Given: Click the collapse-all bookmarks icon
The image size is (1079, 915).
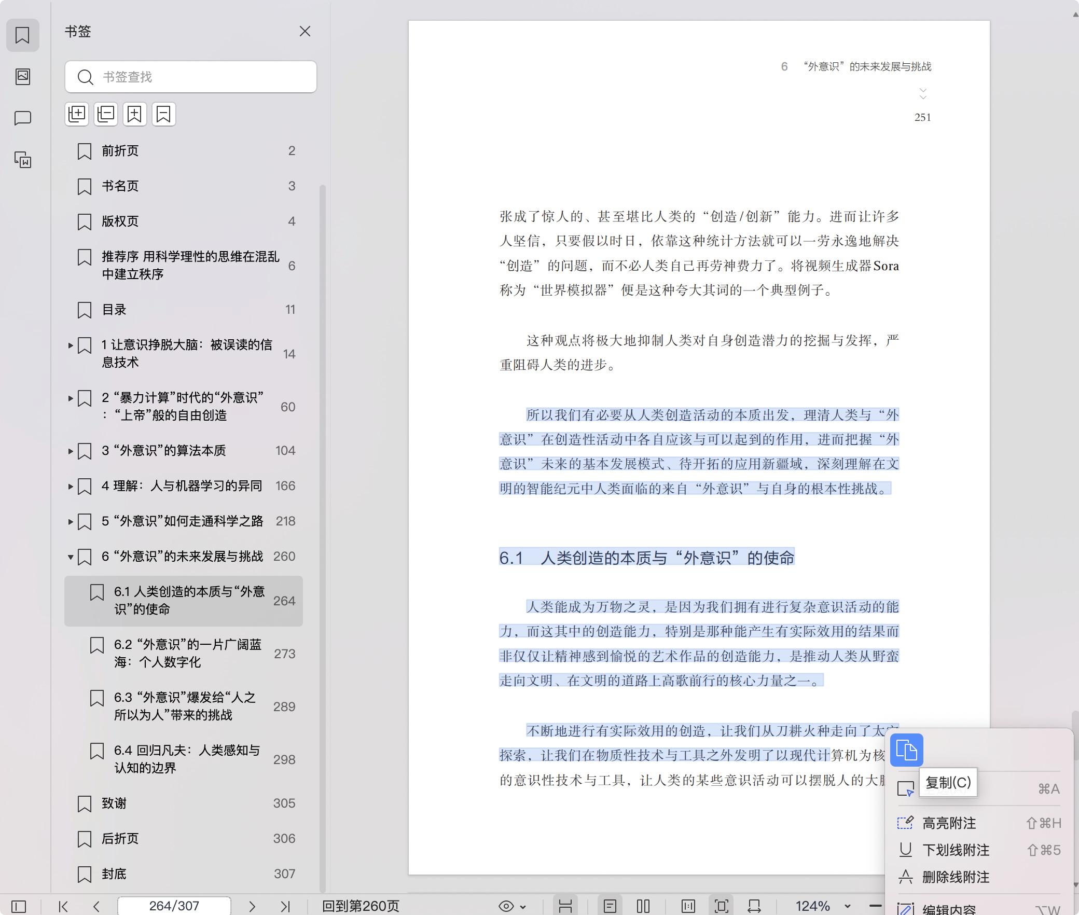Looking at the screenshot, I should tap(106, 114).
